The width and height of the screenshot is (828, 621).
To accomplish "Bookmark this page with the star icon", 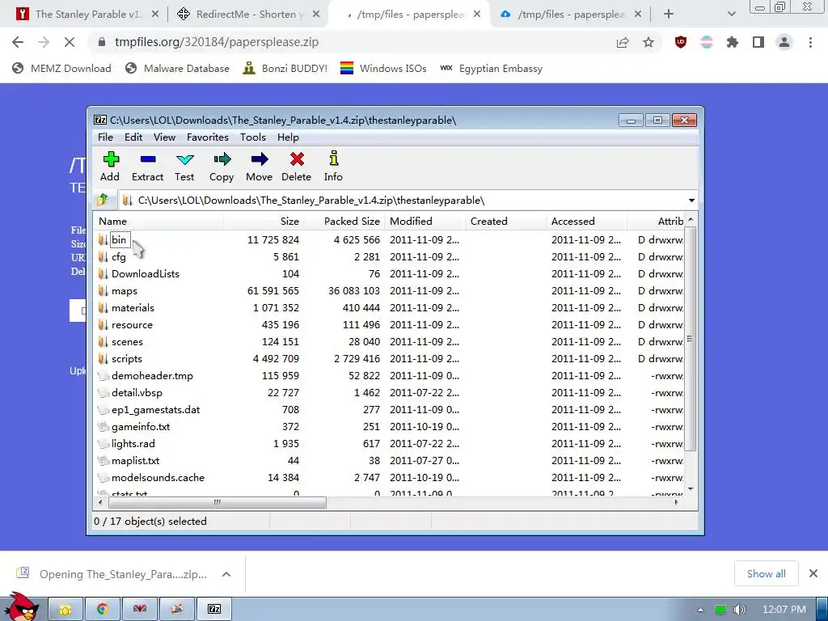I will (648, 42).
